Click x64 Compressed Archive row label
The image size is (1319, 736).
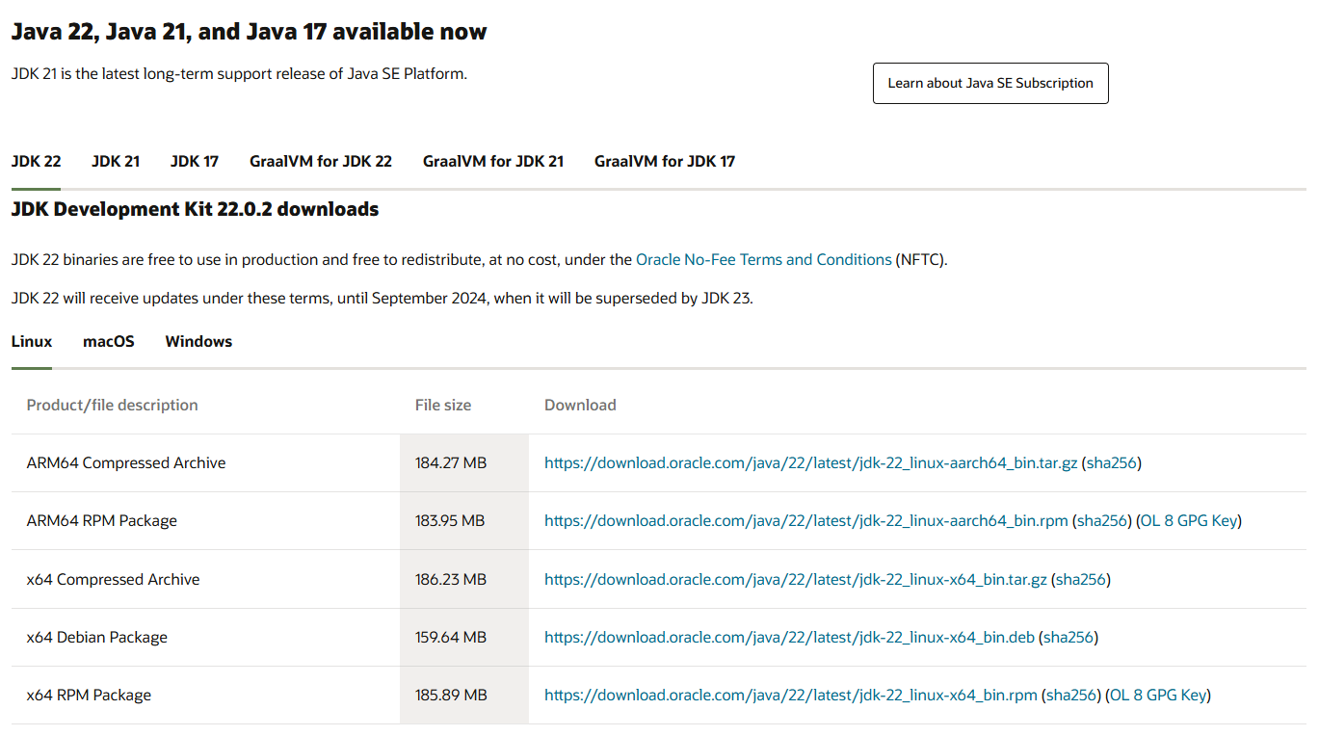(114, 580)
